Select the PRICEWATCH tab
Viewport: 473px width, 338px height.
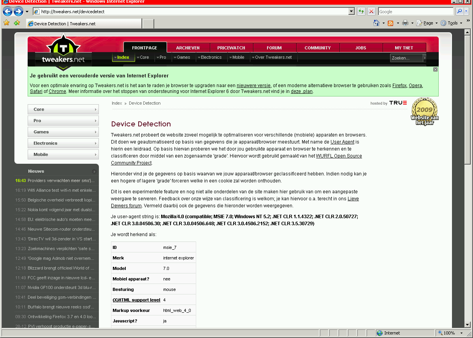click(231, 48)
